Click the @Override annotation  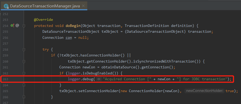(44, 20)
